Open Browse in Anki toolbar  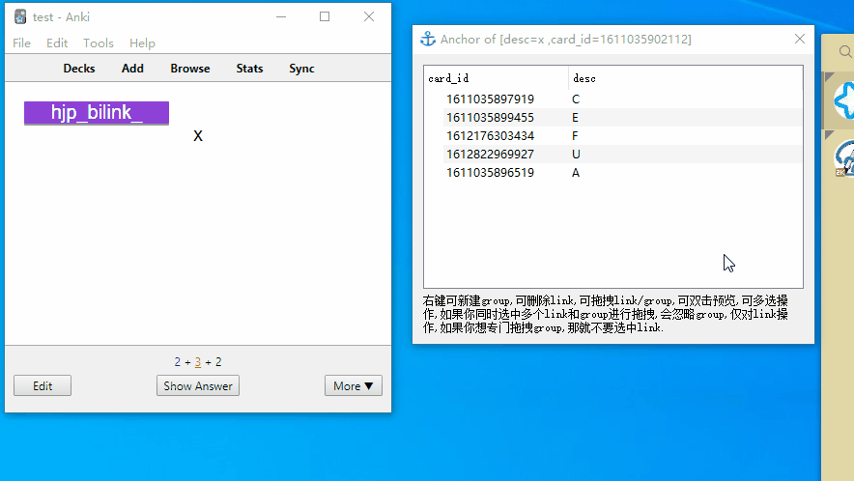point(190,69)
